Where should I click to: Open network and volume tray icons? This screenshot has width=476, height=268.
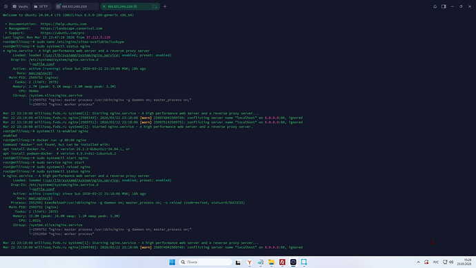coord(448,262)
